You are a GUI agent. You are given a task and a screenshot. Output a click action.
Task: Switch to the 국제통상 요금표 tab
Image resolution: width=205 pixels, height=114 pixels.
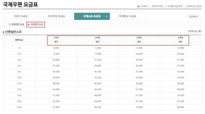[127, 16]
